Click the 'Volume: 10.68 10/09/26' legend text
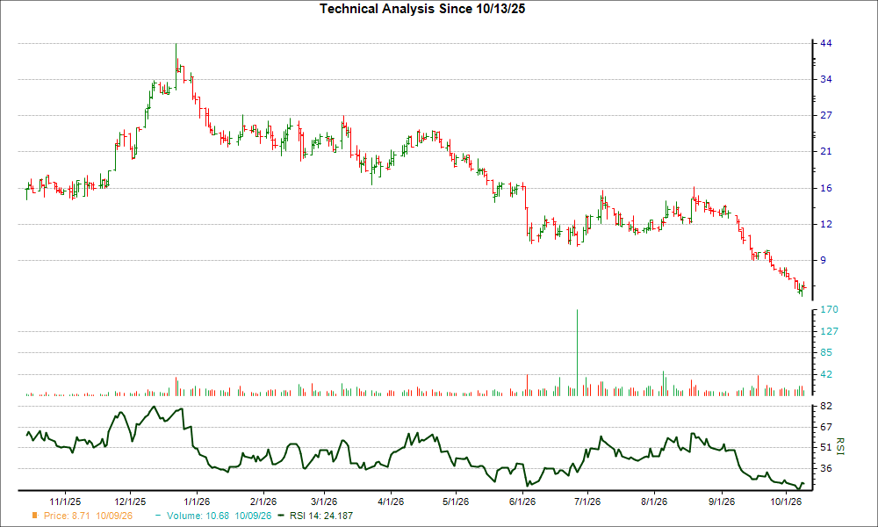Screen dimensions: 878x527 coord(219,516)
